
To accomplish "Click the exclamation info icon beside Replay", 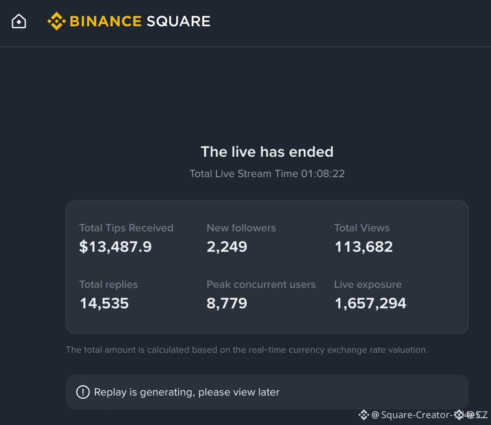I will [83, 392].
